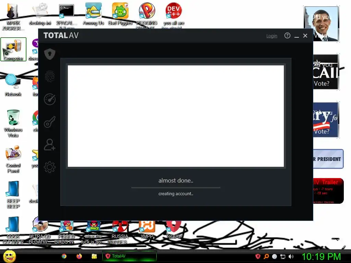Select the desktop.ini file beside 2PACAL
The width and height of the screenshot is (351, 263).
pyautogui.click(x=40, y=14)
